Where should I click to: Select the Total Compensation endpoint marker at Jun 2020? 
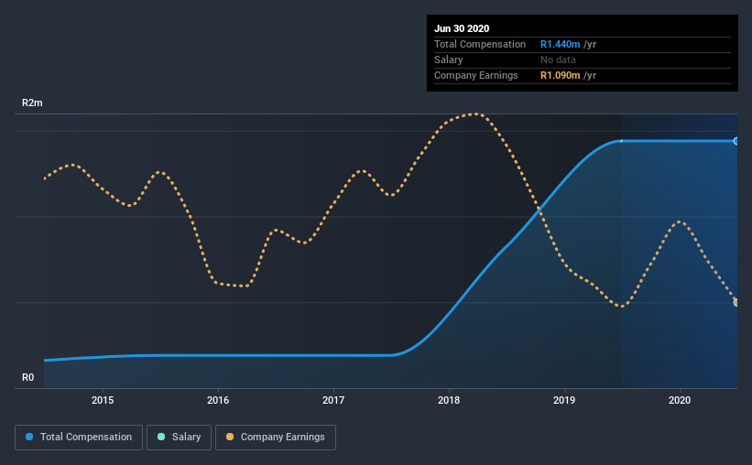click(x=736, y=141)
